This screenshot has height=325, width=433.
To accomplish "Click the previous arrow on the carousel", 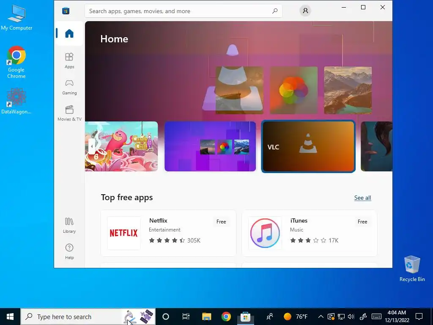I will pyautogui.click(x=92, y=146).
